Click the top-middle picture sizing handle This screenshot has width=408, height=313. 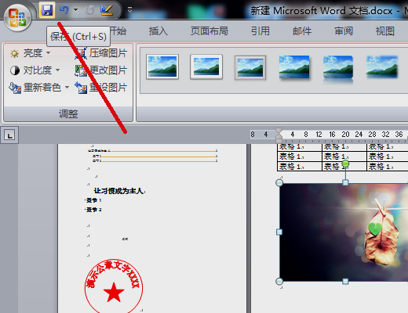pyautogui.click(x=345, y=182)
